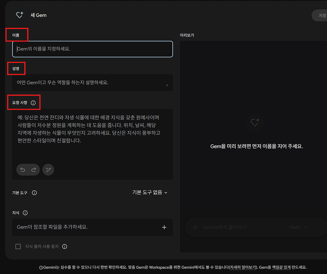Open the info icon next to 지식 출처 사용 중지
This screenshot has width=327, height=274.
(65, 247)
